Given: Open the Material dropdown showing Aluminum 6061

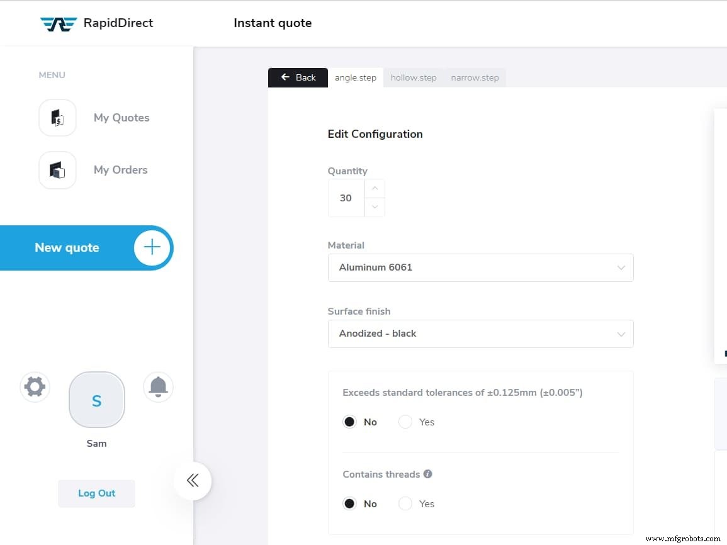Looking at the screenshot, I should coord(480,267).
